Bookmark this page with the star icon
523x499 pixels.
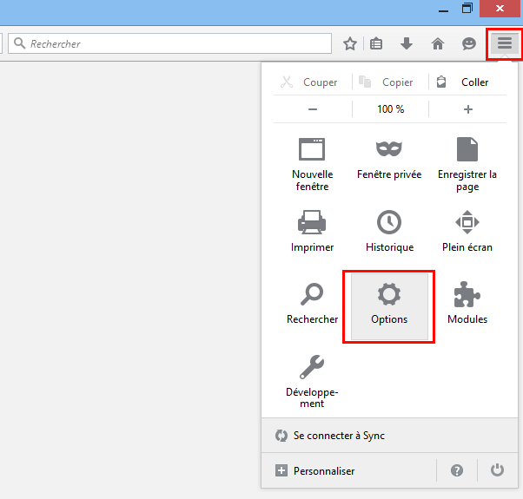pyautogui.click(x=350, y=43)
